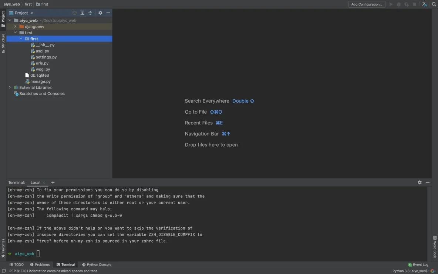The height and width of the screenshot is (274, 438).
Task: Click Expand All icon in Project panel
Action: click(82, 13)
